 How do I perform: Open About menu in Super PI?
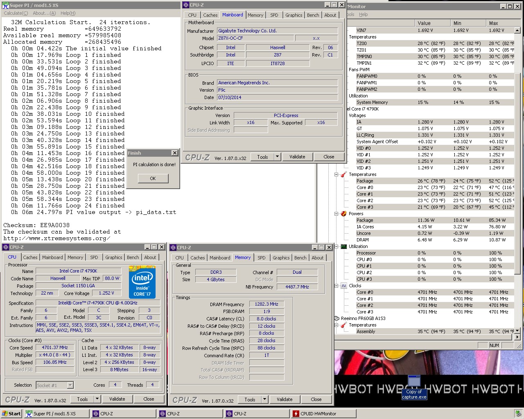(44, 13)
